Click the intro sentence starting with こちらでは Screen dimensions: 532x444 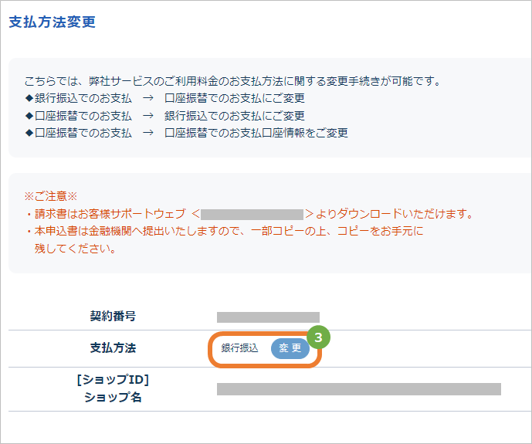tap(232, 81)
